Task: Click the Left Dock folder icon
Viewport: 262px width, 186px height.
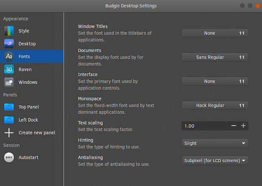Action: (x=9, y=120)
